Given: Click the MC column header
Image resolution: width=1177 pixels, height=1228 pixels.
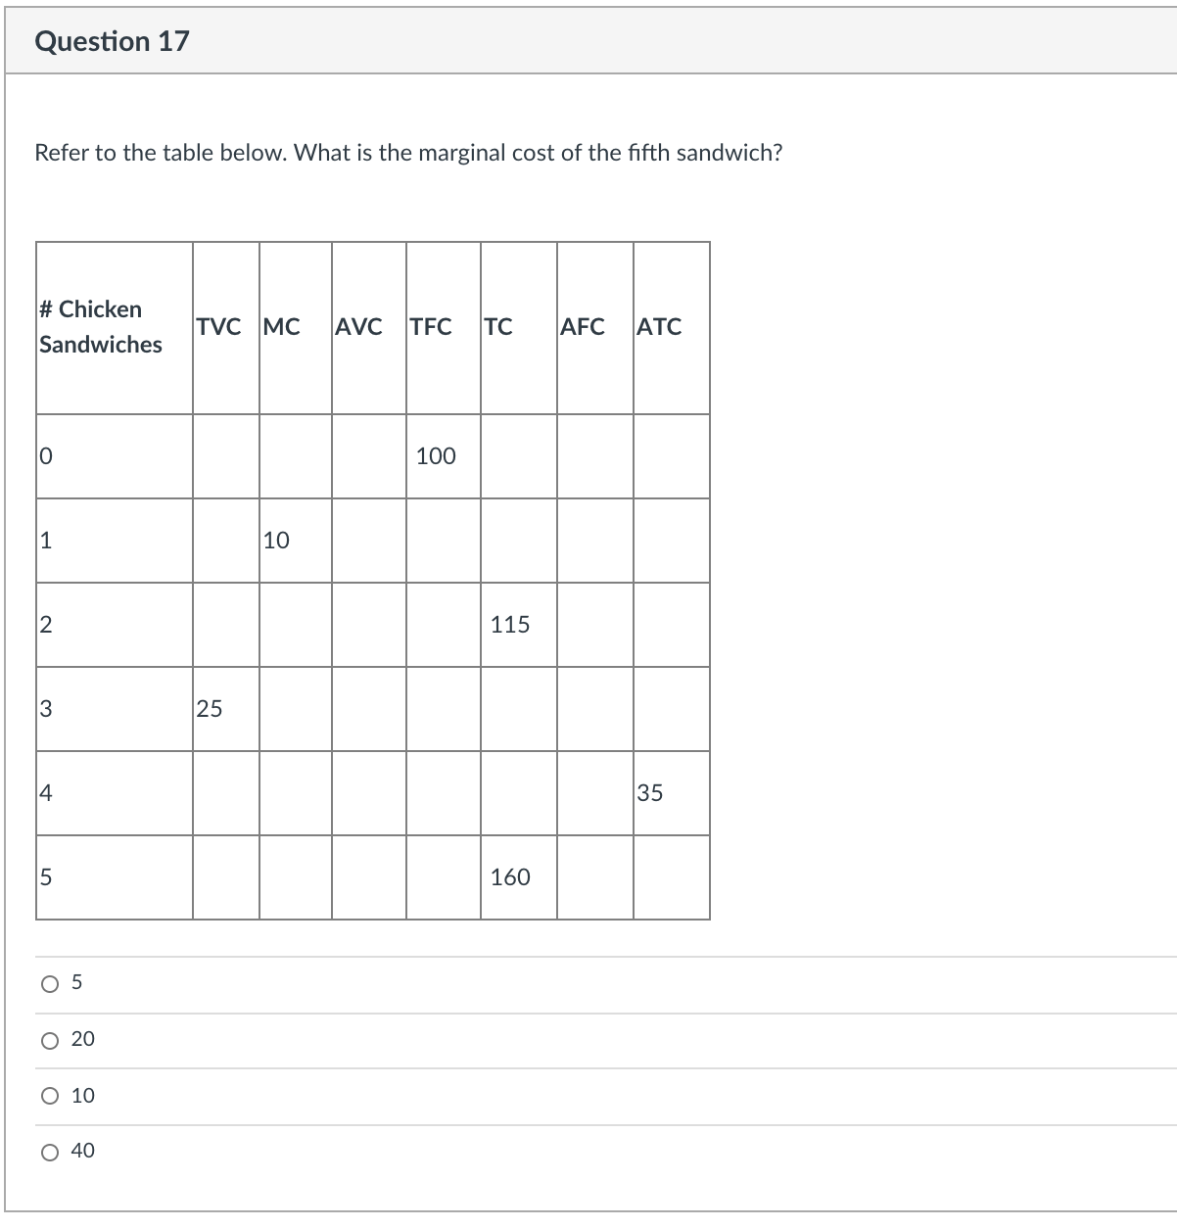Looking at the screenshot, I should [281, 327].
